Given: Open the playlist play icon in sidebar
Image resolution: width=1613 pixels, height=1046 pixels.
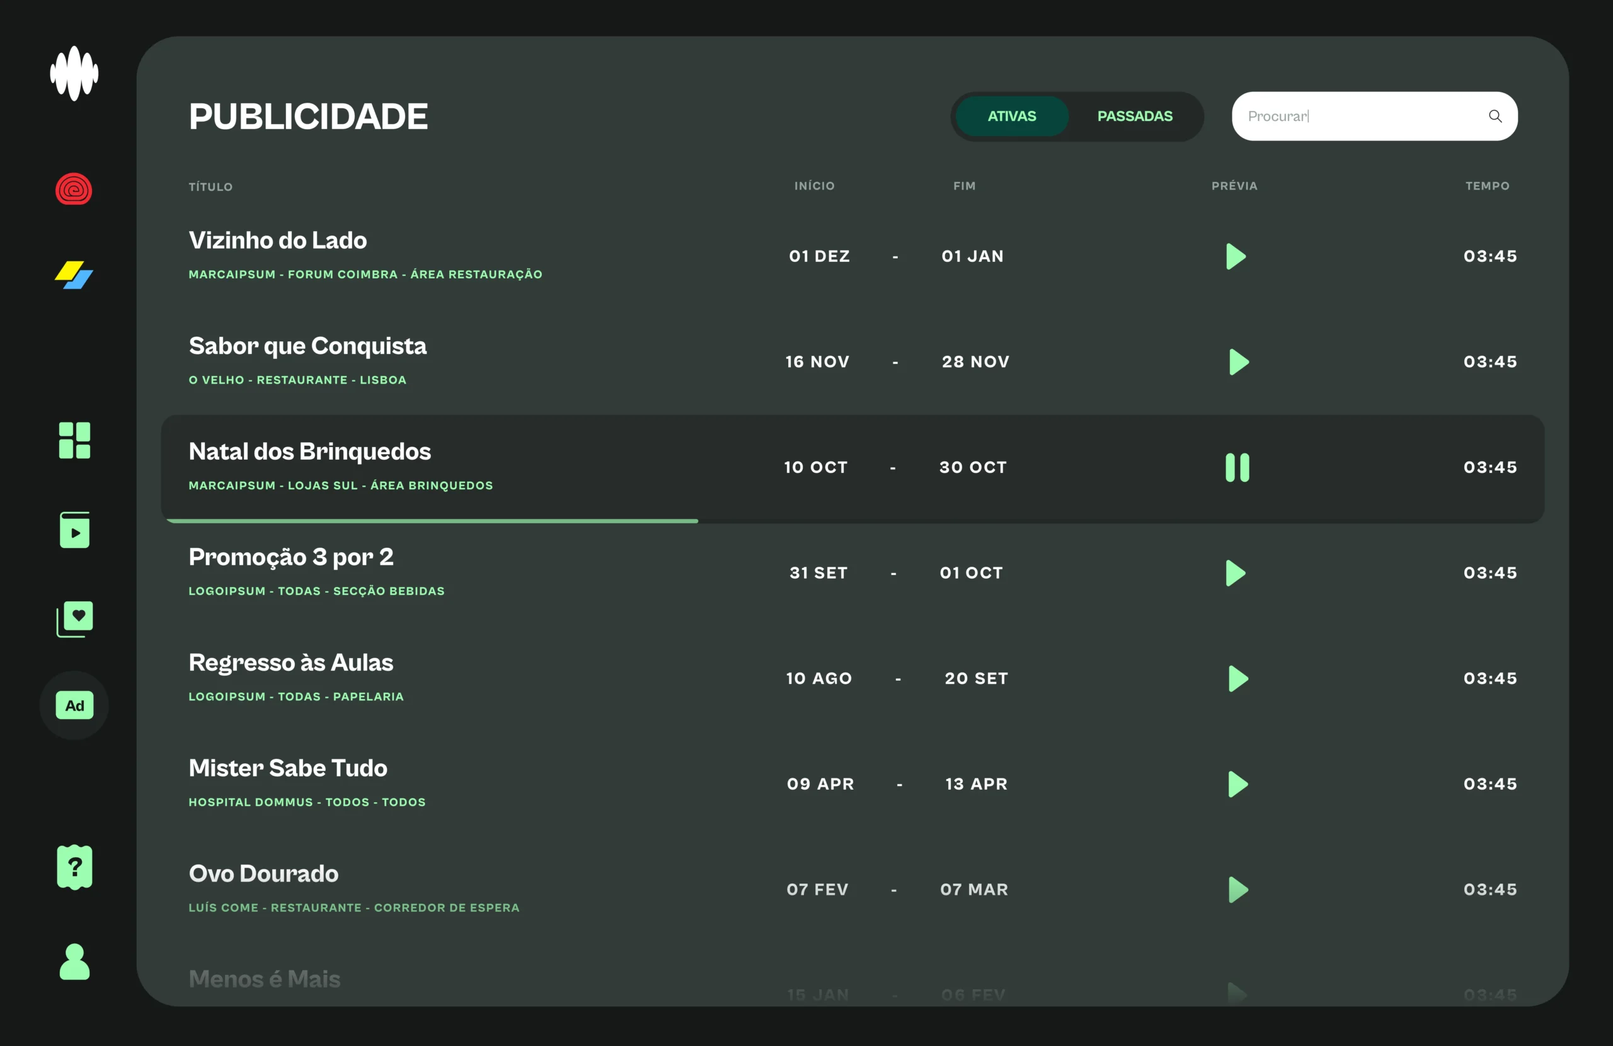Looking at the screenshot, I should [74, 530].
